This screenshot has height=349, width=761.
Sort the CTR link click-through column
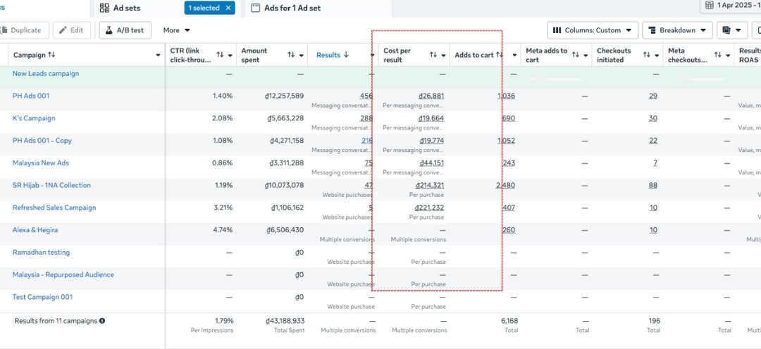point(220,55)
